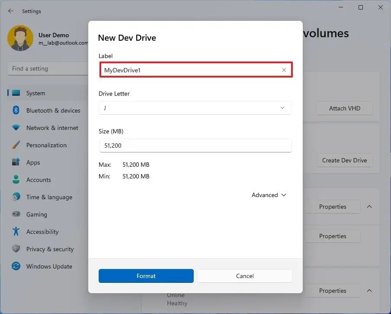Clear the MyDevDrive1 label text

(x=284, y=70)
